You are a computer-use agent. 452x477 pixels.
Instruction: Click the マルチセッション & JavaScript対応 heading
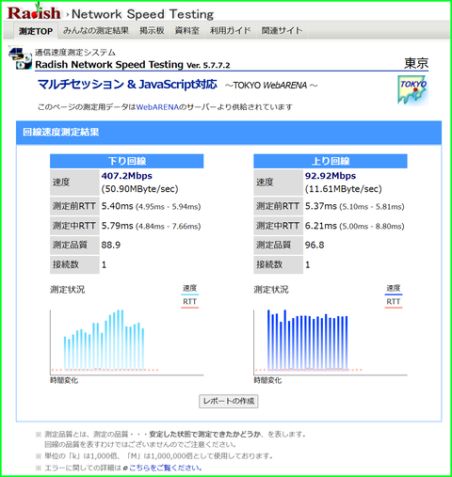(x=127, y=85)
